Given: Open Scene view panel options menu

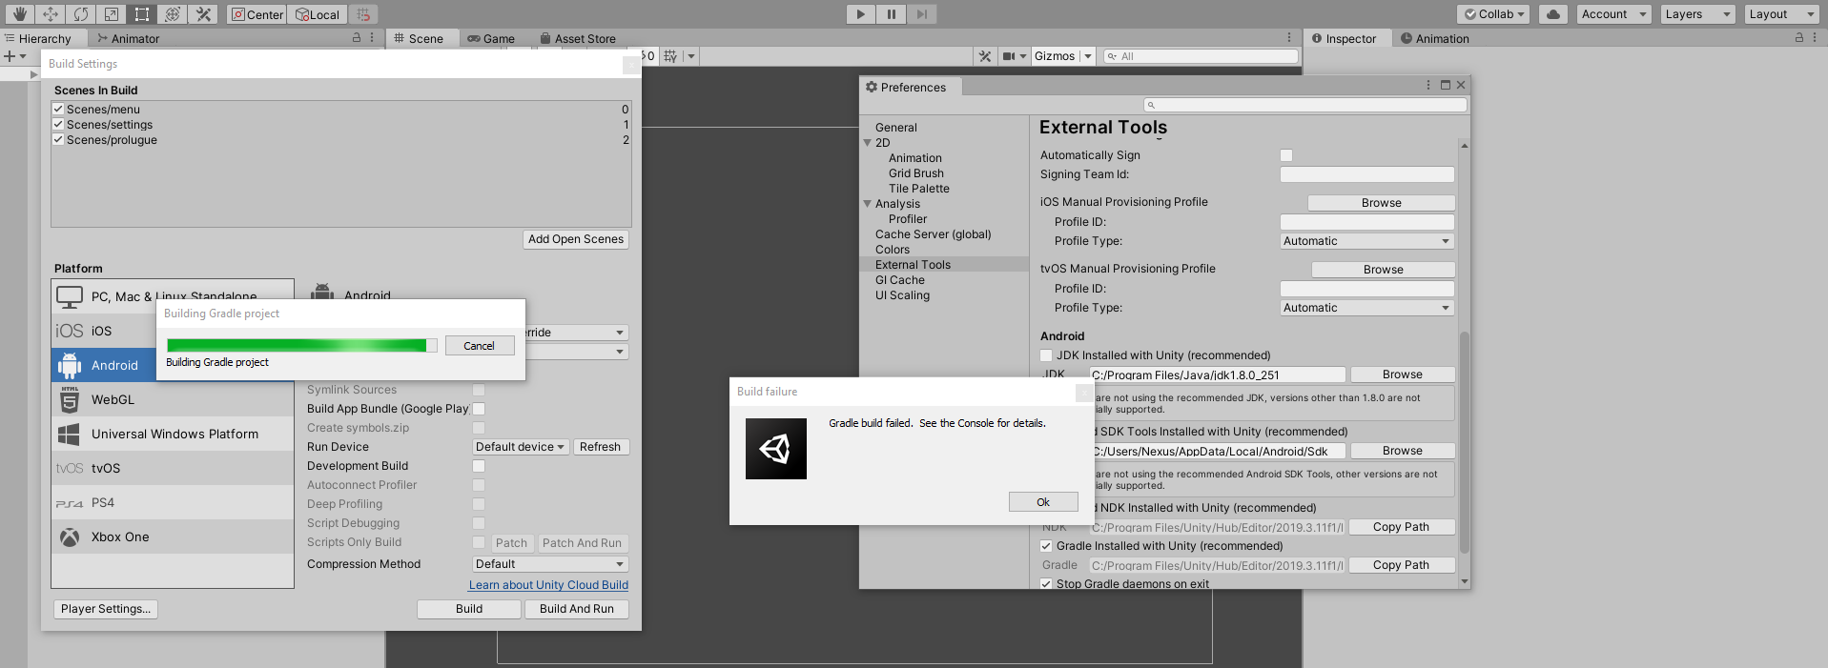Looking at the screenshot, I should pyautogui.click(x=1289, y=38).
